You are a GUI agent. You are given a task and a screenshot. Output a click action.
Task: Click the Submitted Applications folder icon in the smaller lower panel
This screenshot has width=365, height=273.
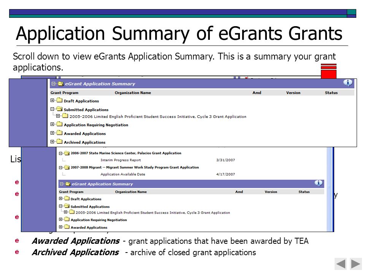pos(67,206)
